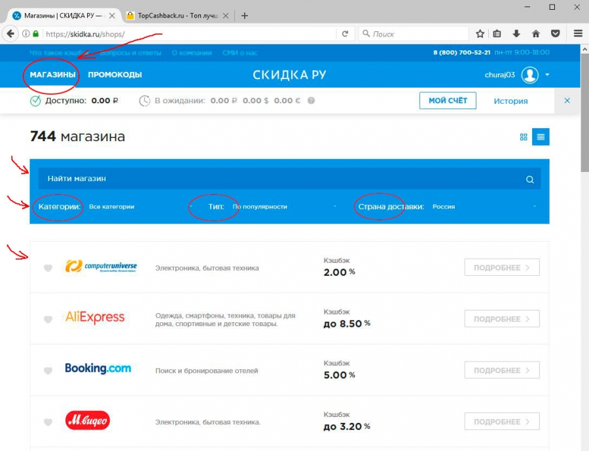Select the Магазины СКИДКА РУ tab
Viewport: 589px width, 451px height.
tap(64, 16)
